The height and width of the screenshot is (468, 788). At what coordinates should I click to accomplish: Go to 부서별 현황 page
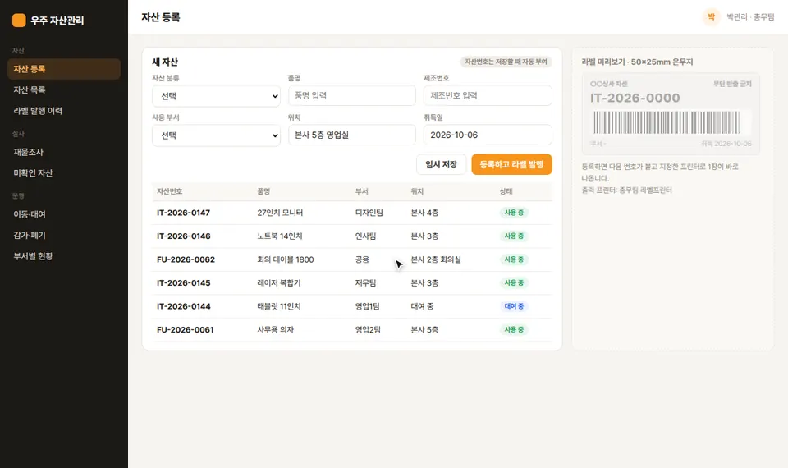(x=64, y=256)
